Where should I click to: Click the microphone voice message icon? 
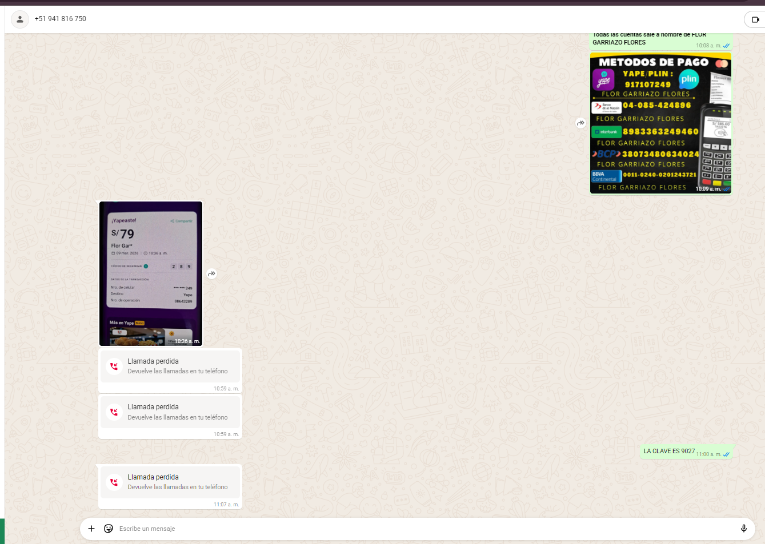coord(743,529)
